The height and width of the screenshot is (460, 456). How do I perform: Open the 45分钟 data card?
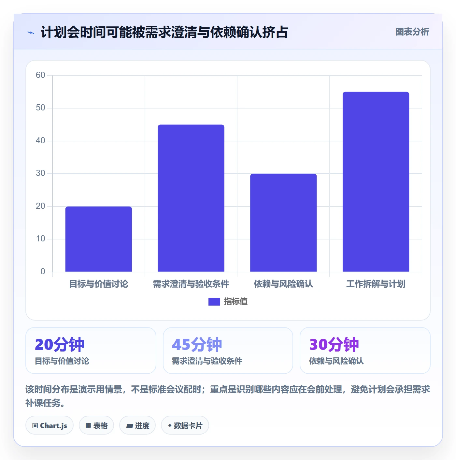[228, 351]
